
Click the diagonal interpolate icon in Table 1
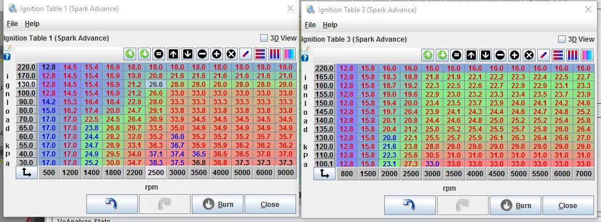[245, 54]
